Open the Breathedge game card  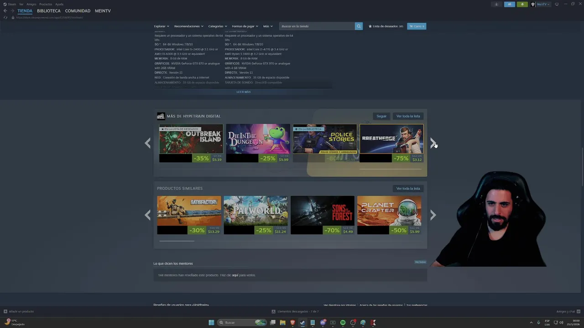tap(391, 143)
